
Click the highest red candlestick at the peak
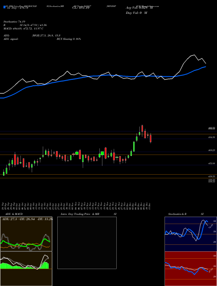142,128
